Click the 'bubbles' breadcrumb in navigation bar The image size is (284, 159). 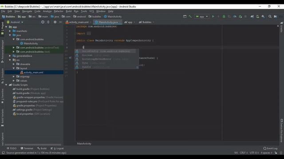[95, 17]
